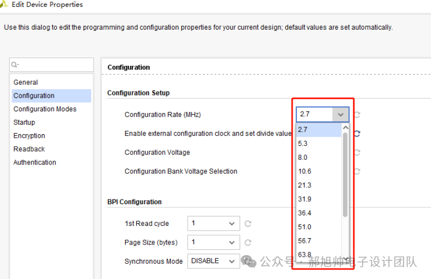Choose 2.7 MHz in the rate list
431x279 pixels.
click(x=319, y=129)
